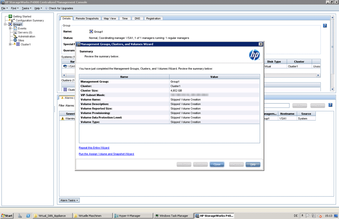
Task: Click the Warning severity icon in alarm row
Action: (63, 119)
